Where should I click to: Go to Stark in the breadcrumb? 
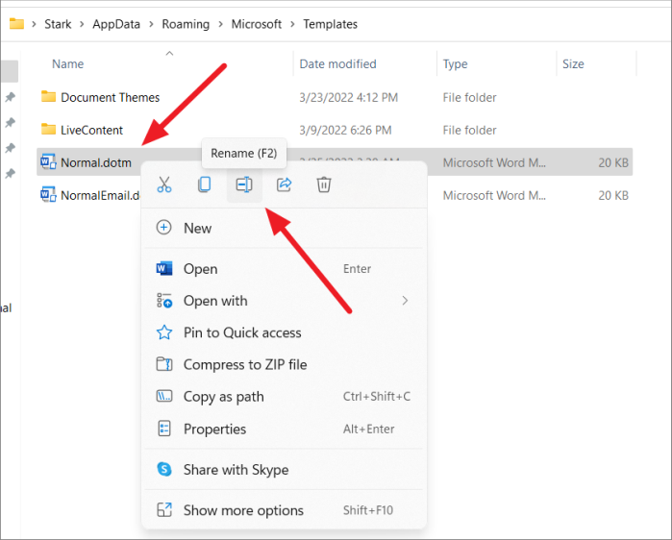58,24
